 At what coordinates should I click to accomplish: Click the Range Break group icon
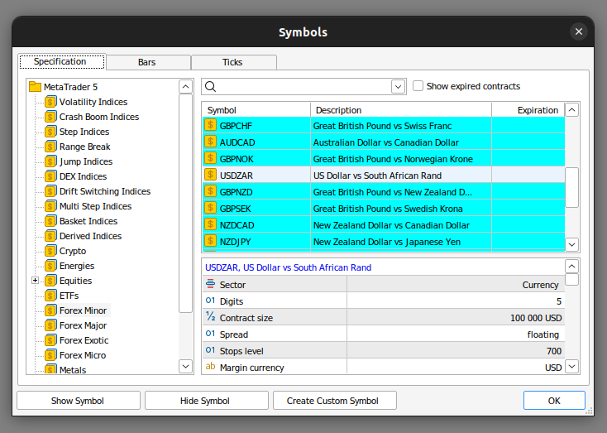(50, 147)
